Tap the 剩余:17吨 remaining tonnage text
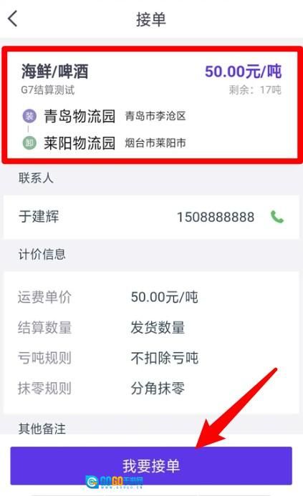The height and width of the screenshot is (496, 303). pos(255,90)
